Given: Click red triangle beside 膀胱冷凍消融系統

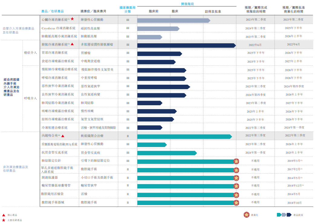Looking at the screenshot, I should click(72, 44).
